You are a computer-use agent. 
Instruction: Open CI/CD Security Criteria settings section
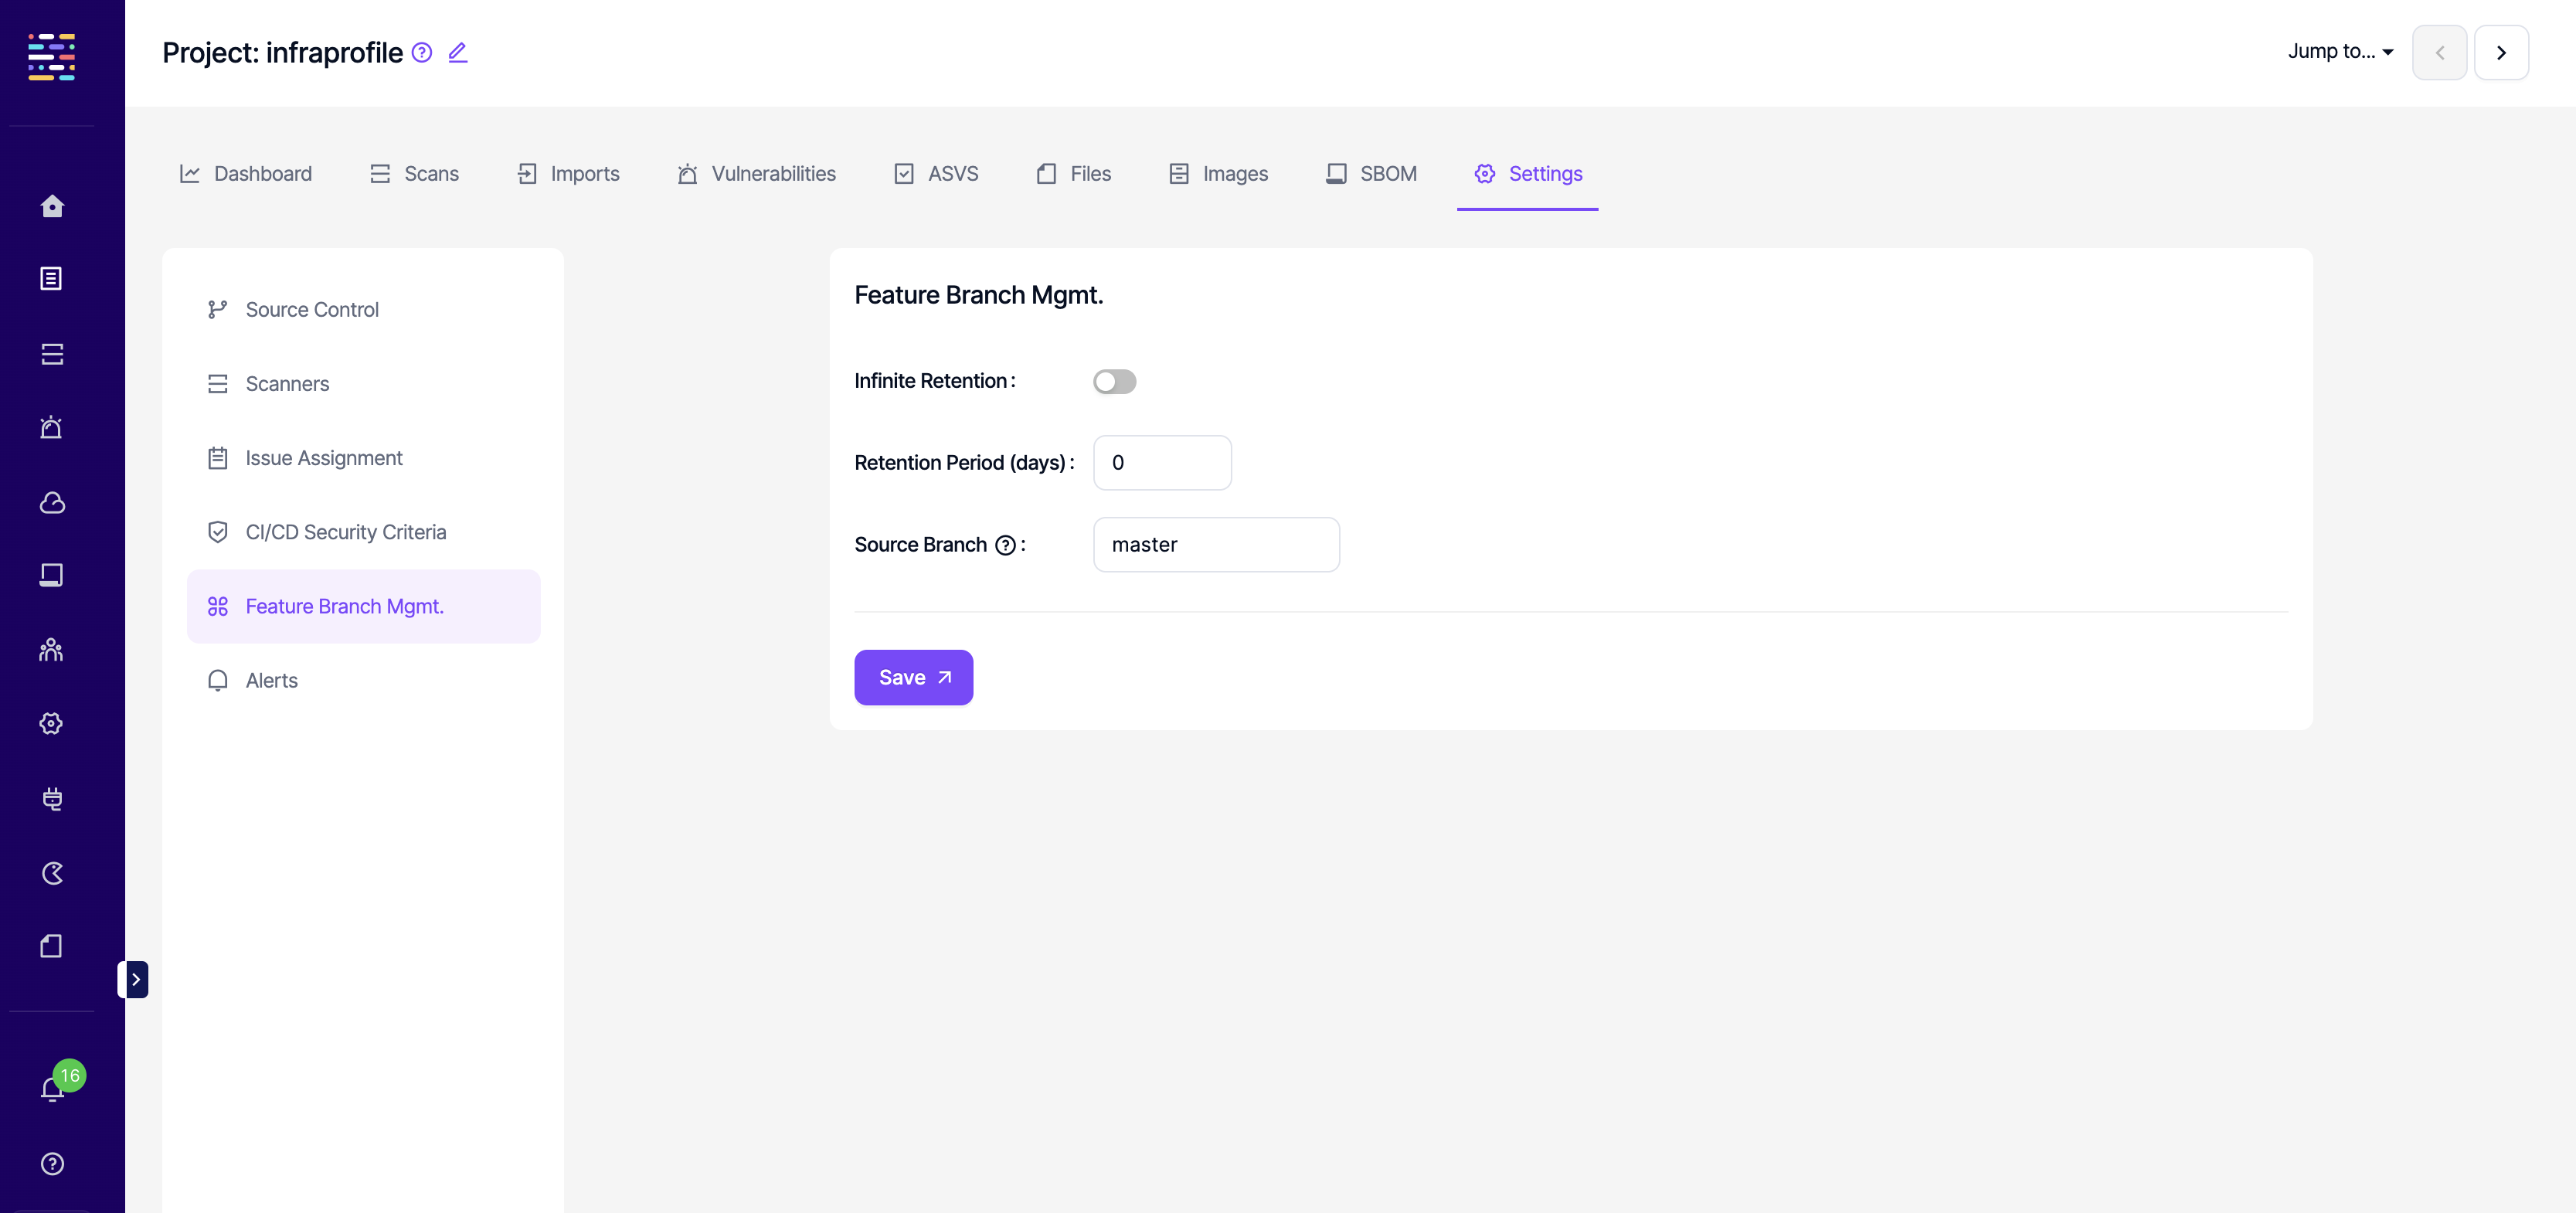363,532
